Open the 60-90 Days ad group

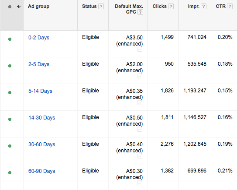(42, 171)
